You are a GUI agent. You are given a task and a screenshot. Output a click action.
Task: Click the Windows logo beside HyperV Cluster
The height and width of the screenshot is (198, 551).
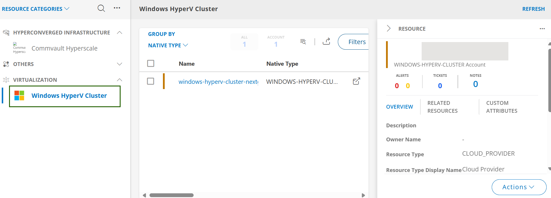(19, 95)
